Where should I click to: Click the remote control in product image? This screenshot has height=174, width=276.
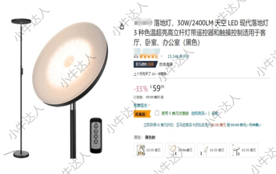pyautogui.click(x=96, y=135)
